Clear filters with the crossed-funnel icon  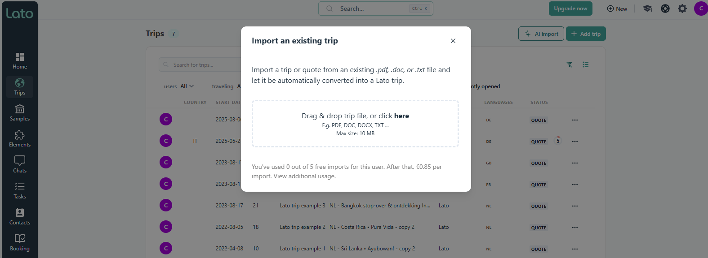coord(570,64)
